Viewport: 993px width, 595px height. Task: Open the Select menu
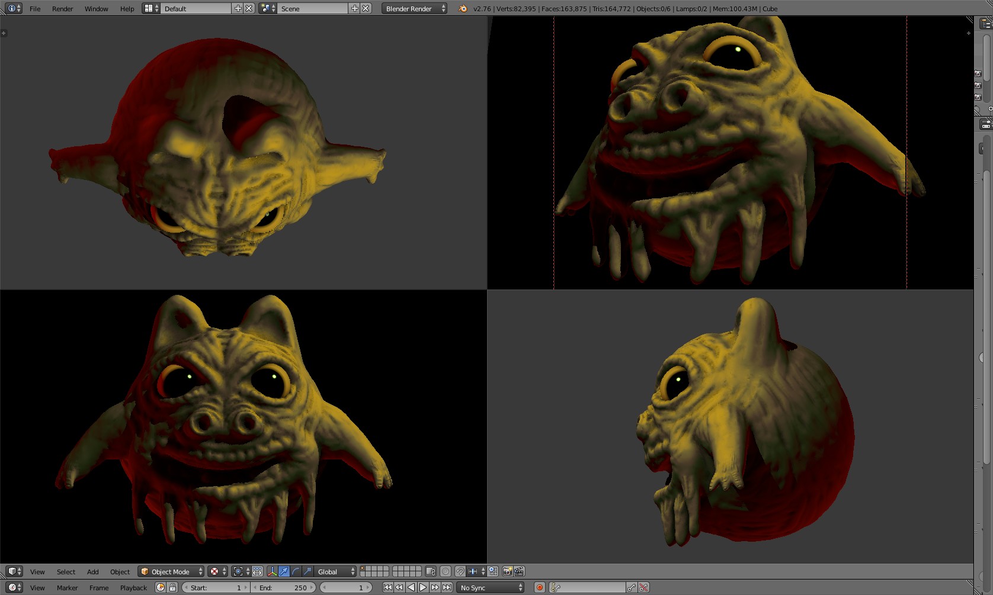(x=66, y=572)
